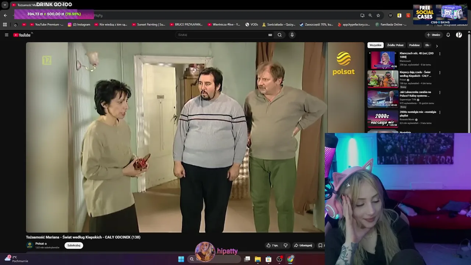The image size is (471, 265).
Task: Click 'Jak Łukaszenka zarabia na Polsce?' title
Action: (x=415, y=94)
